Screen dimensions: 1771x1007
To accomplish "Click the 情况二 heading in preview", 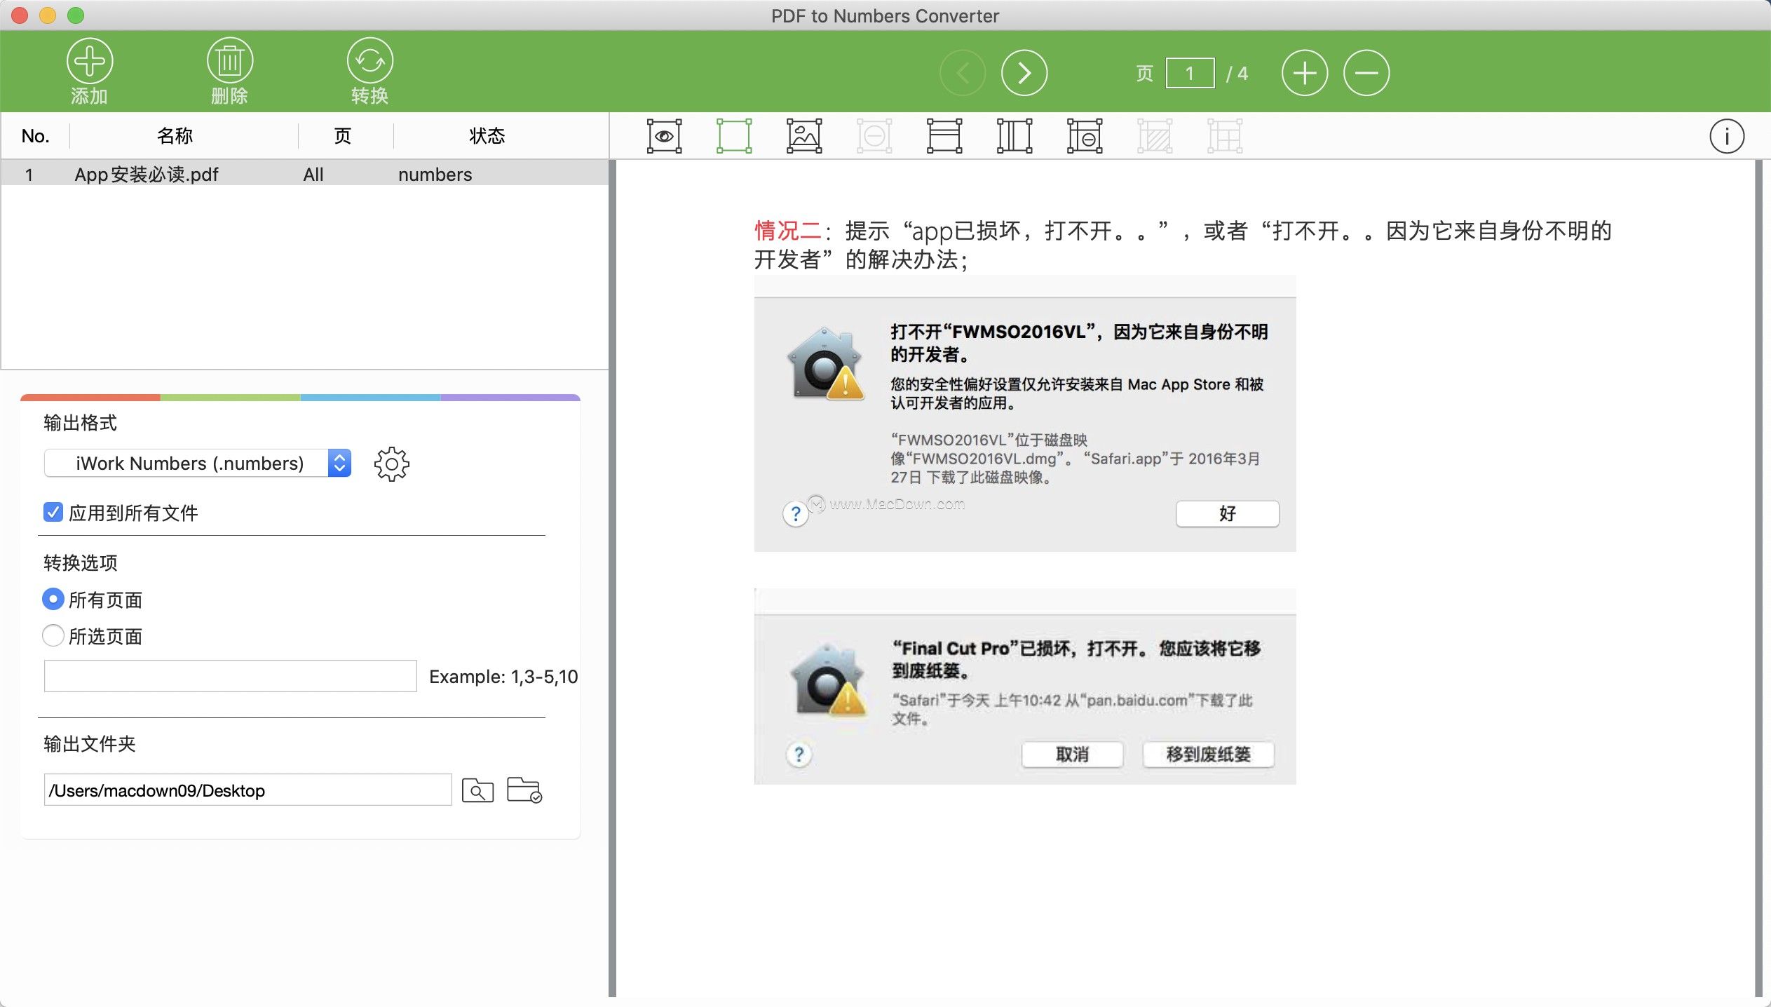I will coord(787,230).
